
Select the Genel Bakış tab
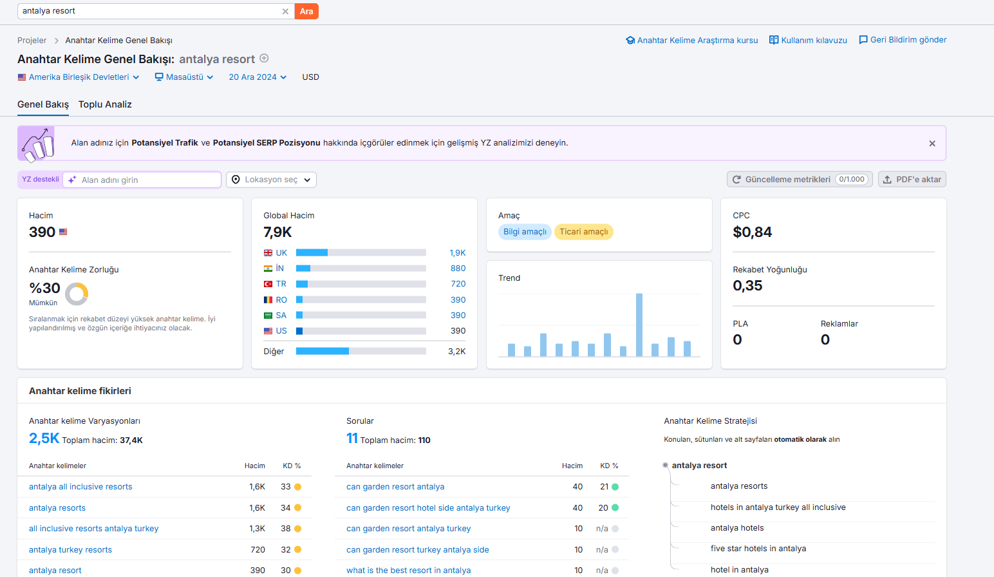[43, 104]
